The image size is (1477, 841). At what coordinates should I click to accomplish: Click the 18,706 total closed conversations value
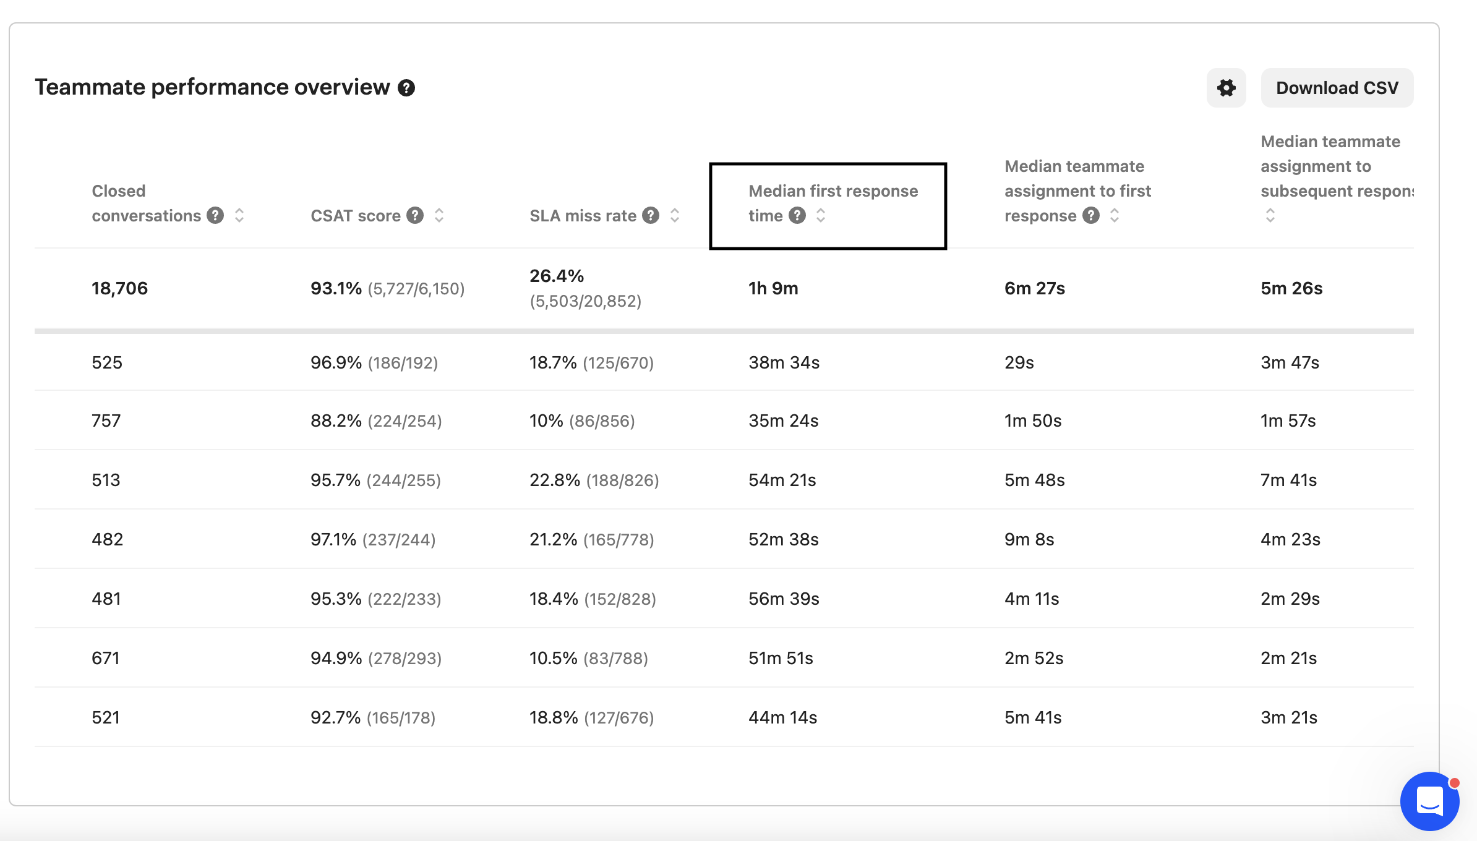120,288
